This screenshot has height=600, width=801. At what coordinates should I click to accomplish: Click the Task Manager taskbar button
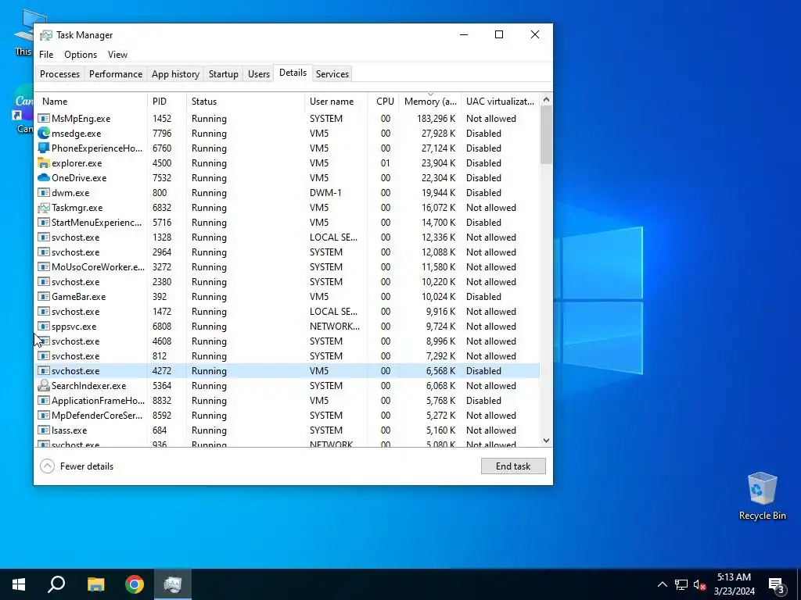[x=173, y=584]
